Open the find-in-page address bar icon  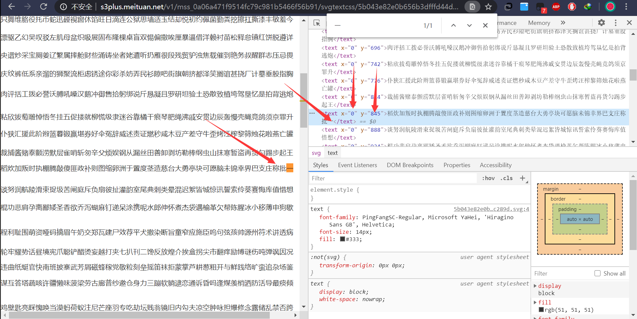pyautogui.click(x=472, y=7)
